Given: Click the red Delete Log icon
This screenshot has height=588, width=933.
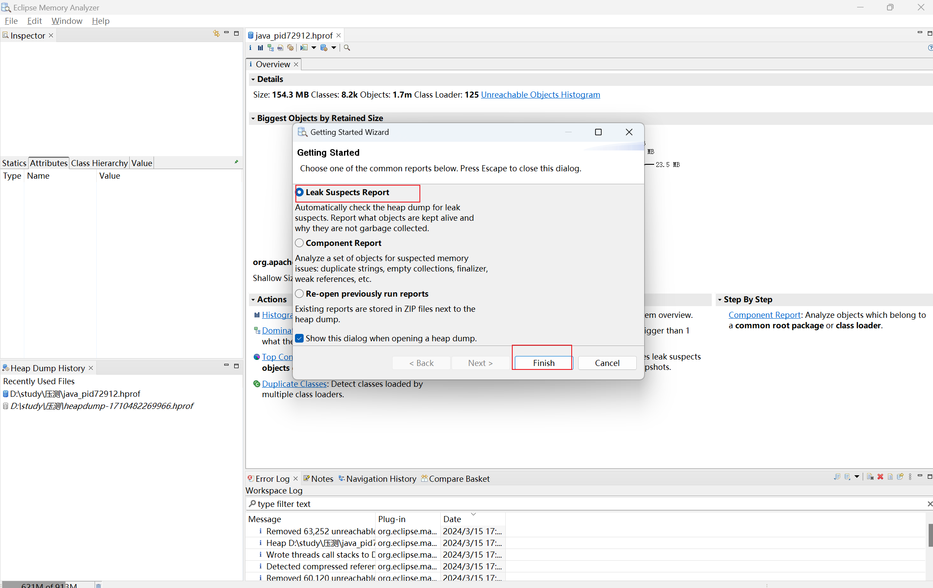Looking at the screenshot, I should pyautogui.click(x=880, y=477).
